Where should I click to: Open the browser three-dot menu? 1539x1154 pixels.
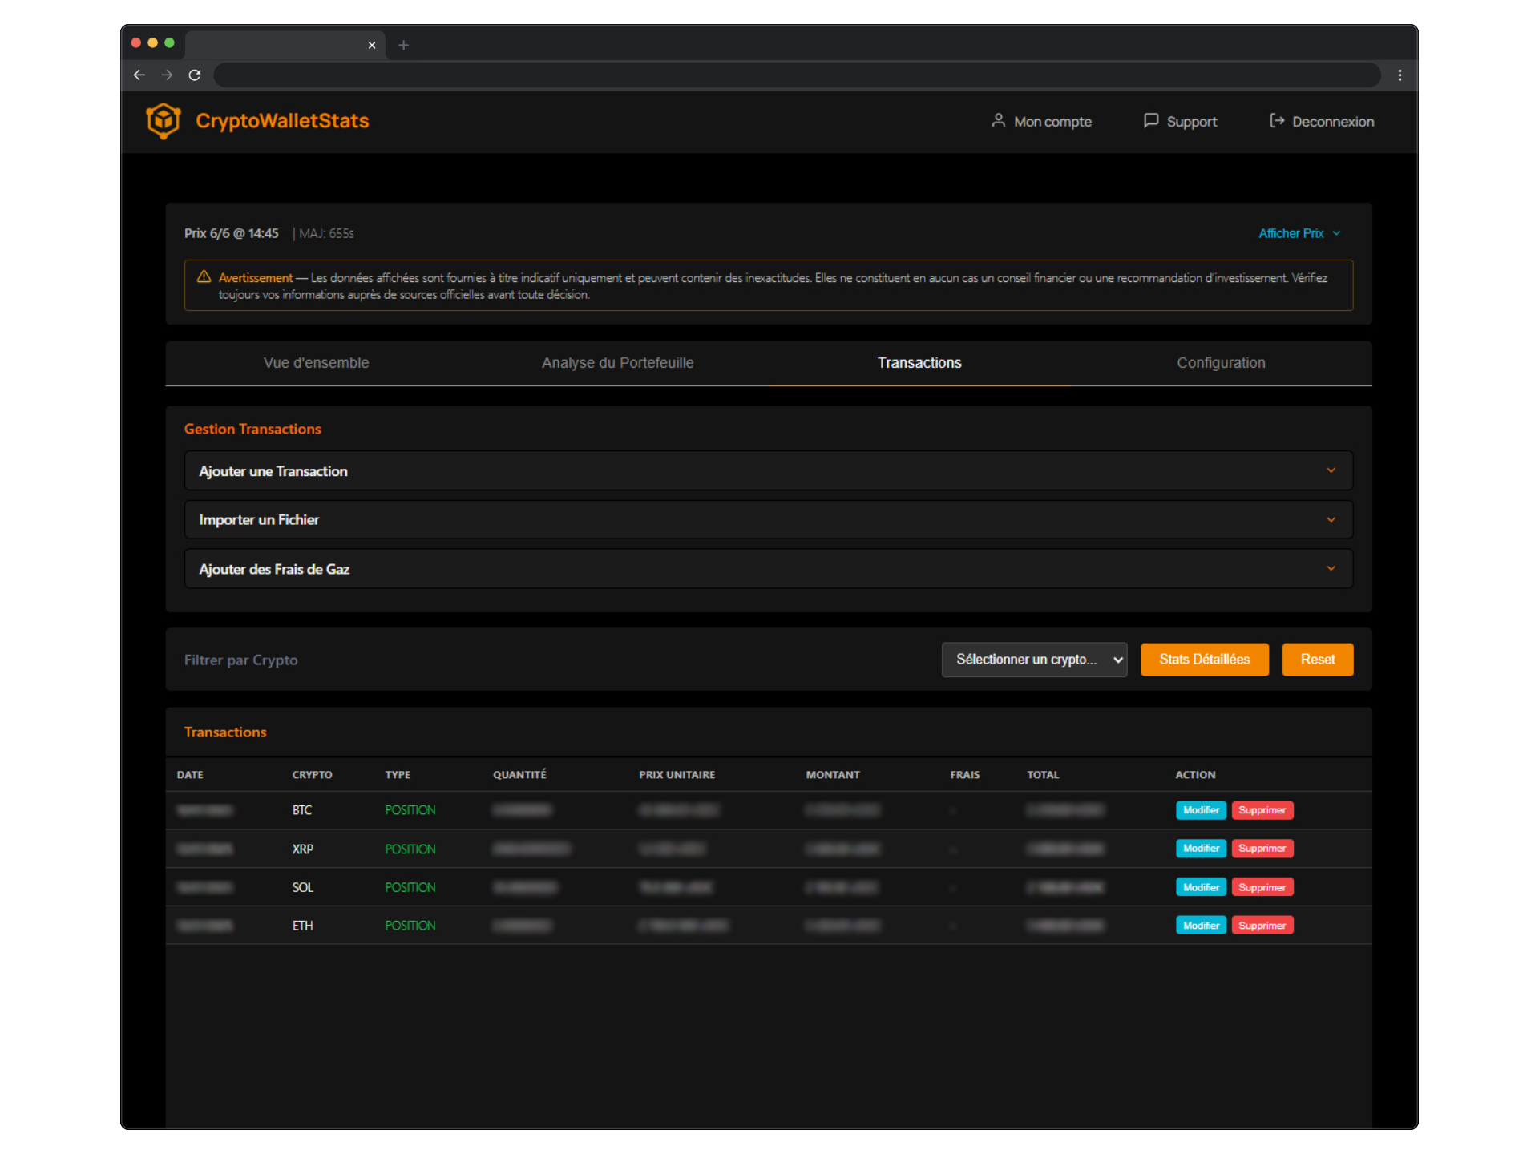tap(1400, 75)
